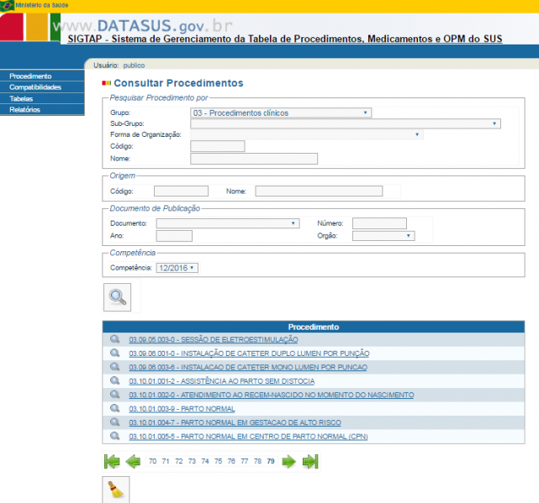Jump to the last results page
The image size is (539, 503).
point(310,462)
